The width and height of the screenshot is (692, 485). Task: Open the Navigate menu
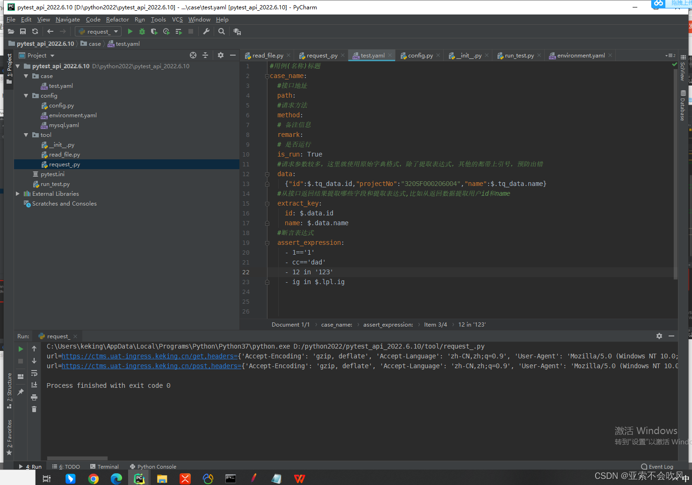pos(68,20)
